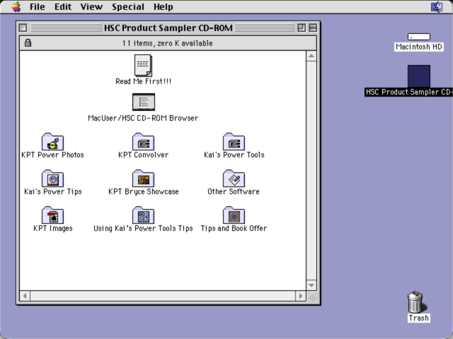The image size is (453, 339).
Task: Click the locked padlock icon in window header
Action: 28,43
